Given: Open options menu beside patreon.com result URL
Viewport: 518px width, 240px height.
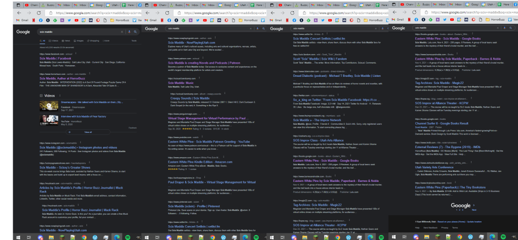Looking at the screenshot, I should [x=203, y=58].
